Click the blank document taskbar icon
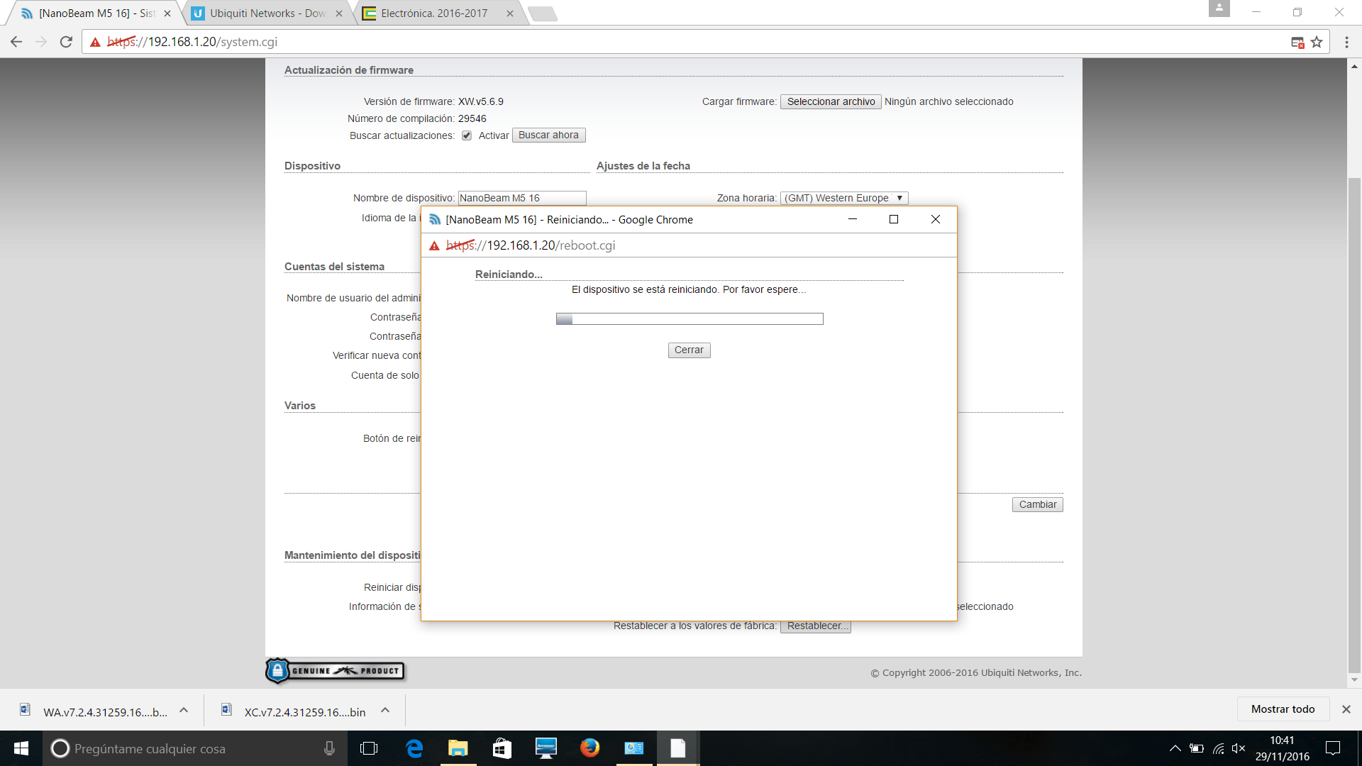Viewport: 1362px width, 766px height. [x=678, y=748]
